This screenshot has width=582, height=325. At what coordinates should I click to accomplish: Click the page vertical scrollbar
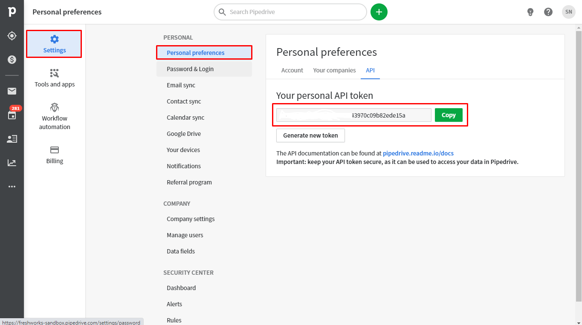(579, 166)
